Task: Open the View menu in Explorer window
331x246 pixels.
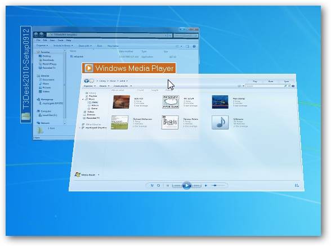Action: click(52, 40)
